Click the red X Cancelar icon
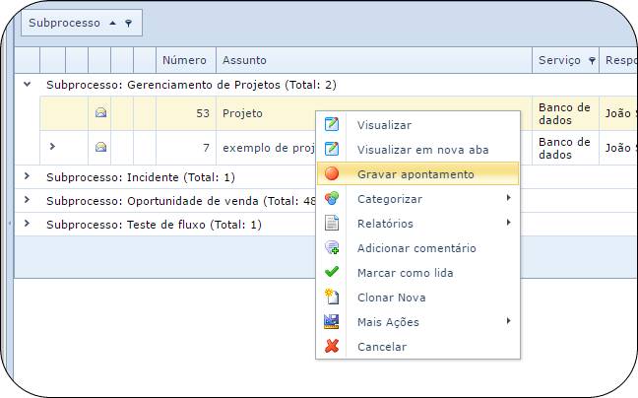 332,346
